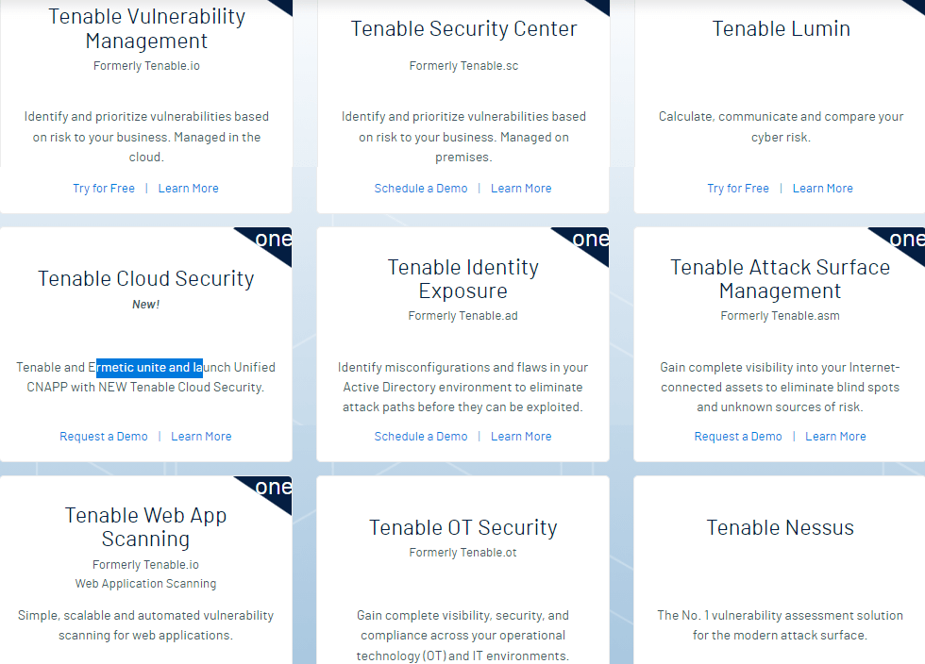Image resolution: width=925 pixels, height=664 pixels.
Task: Click Schedule a Demo for Tenable Security Center
Action: point(421,188)
